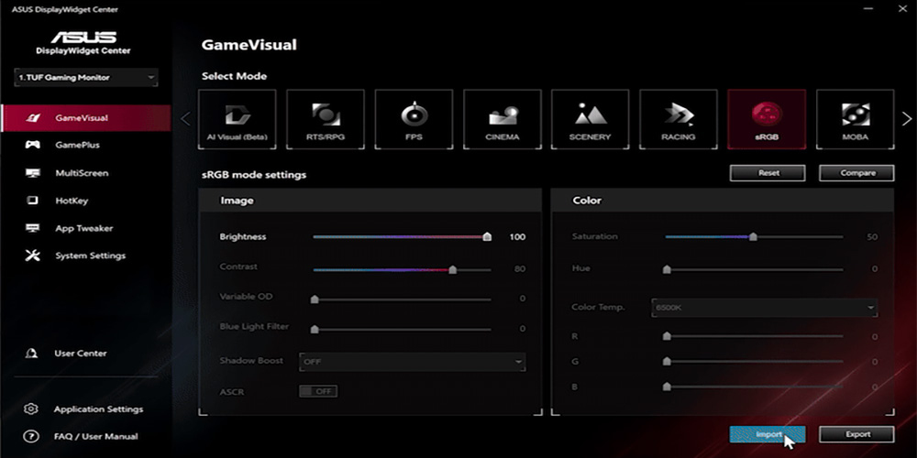The width and height of the screenshot is (917, 458).
Task: Choose the SCENERY mode icon
Action: click(x=590, y=119)
